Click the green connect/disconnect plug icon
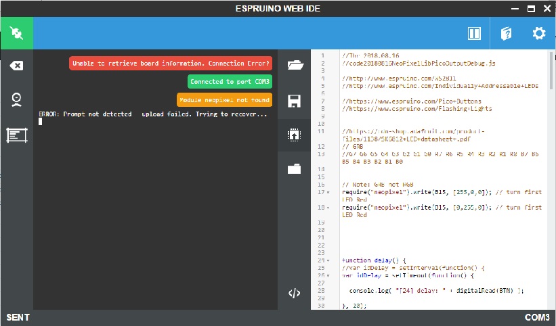Viewport: 556px width, 326px height. (17, 33)
